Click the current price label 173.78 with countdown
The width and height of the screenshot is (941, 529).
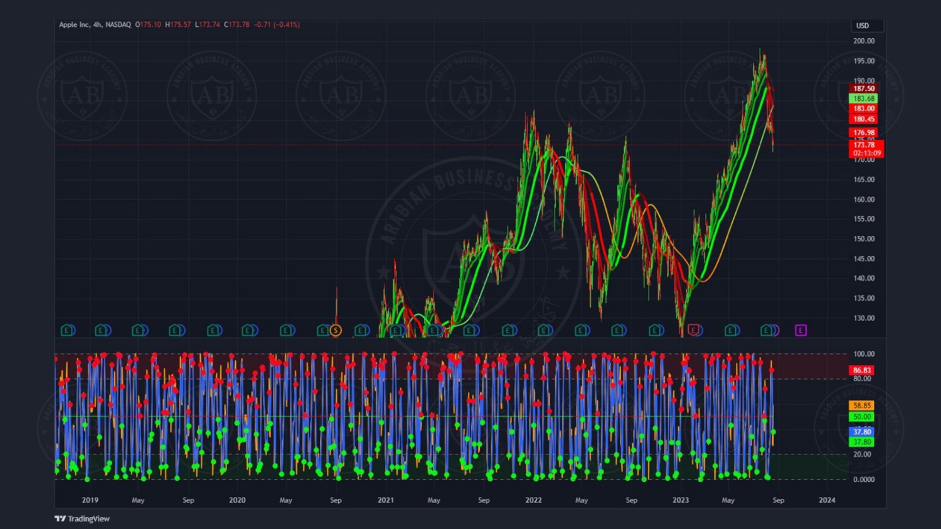tap(866, 149)
